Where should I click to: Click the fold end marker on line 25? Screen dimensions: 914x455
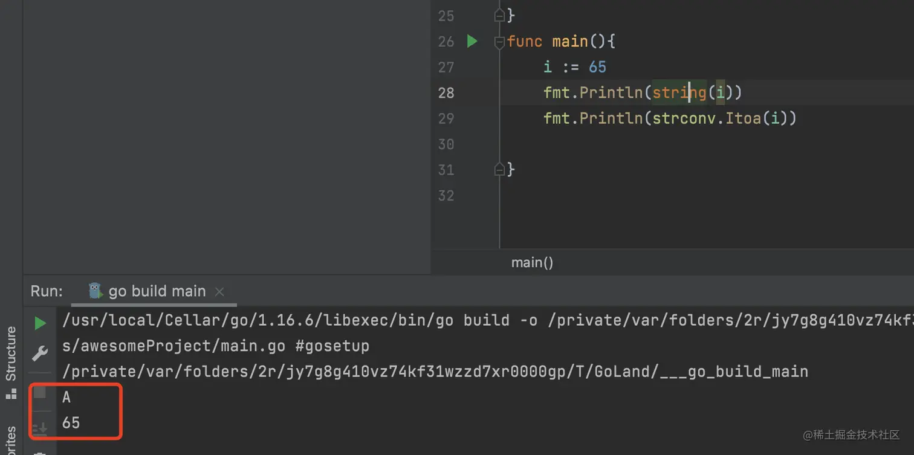[x=499, y=15]
